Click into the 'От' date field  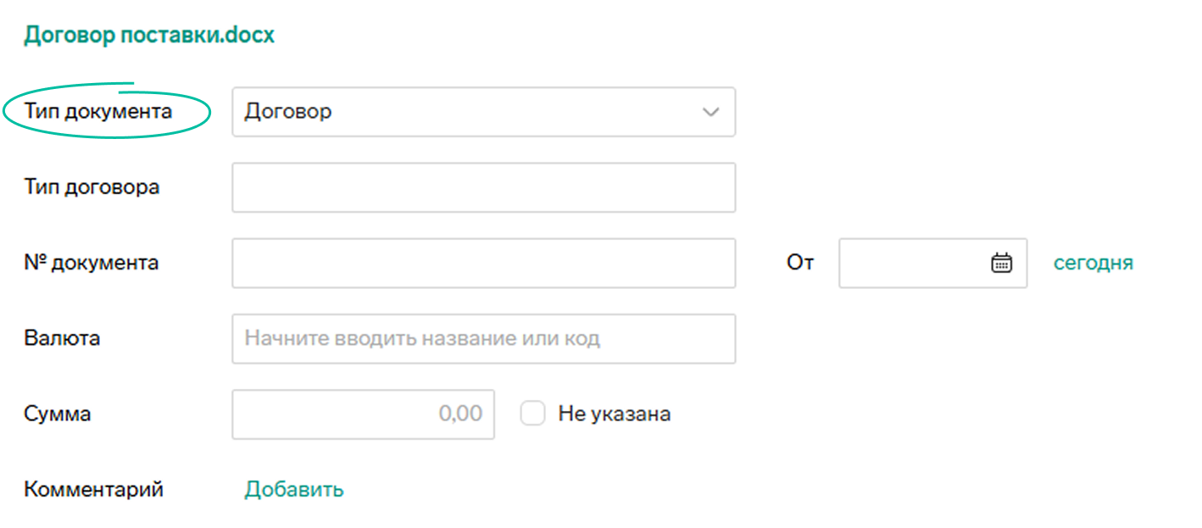[911, 263]
